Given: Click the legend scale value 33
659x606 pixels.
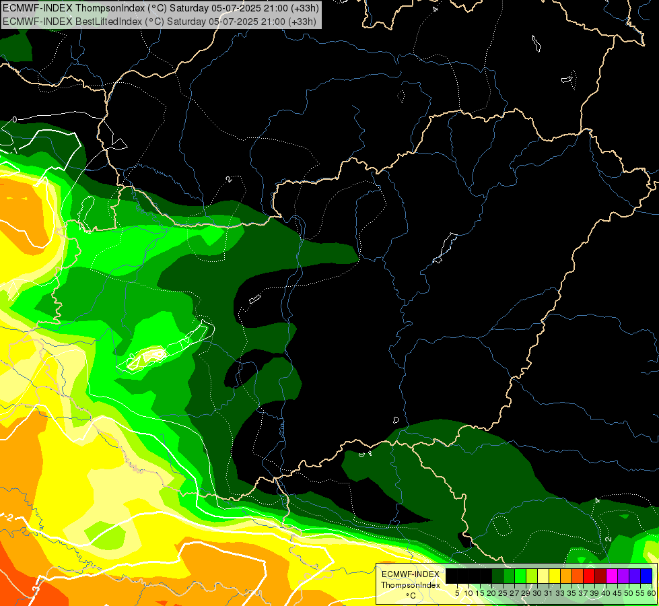Looking at the screenshot, I should click(560, 593).
